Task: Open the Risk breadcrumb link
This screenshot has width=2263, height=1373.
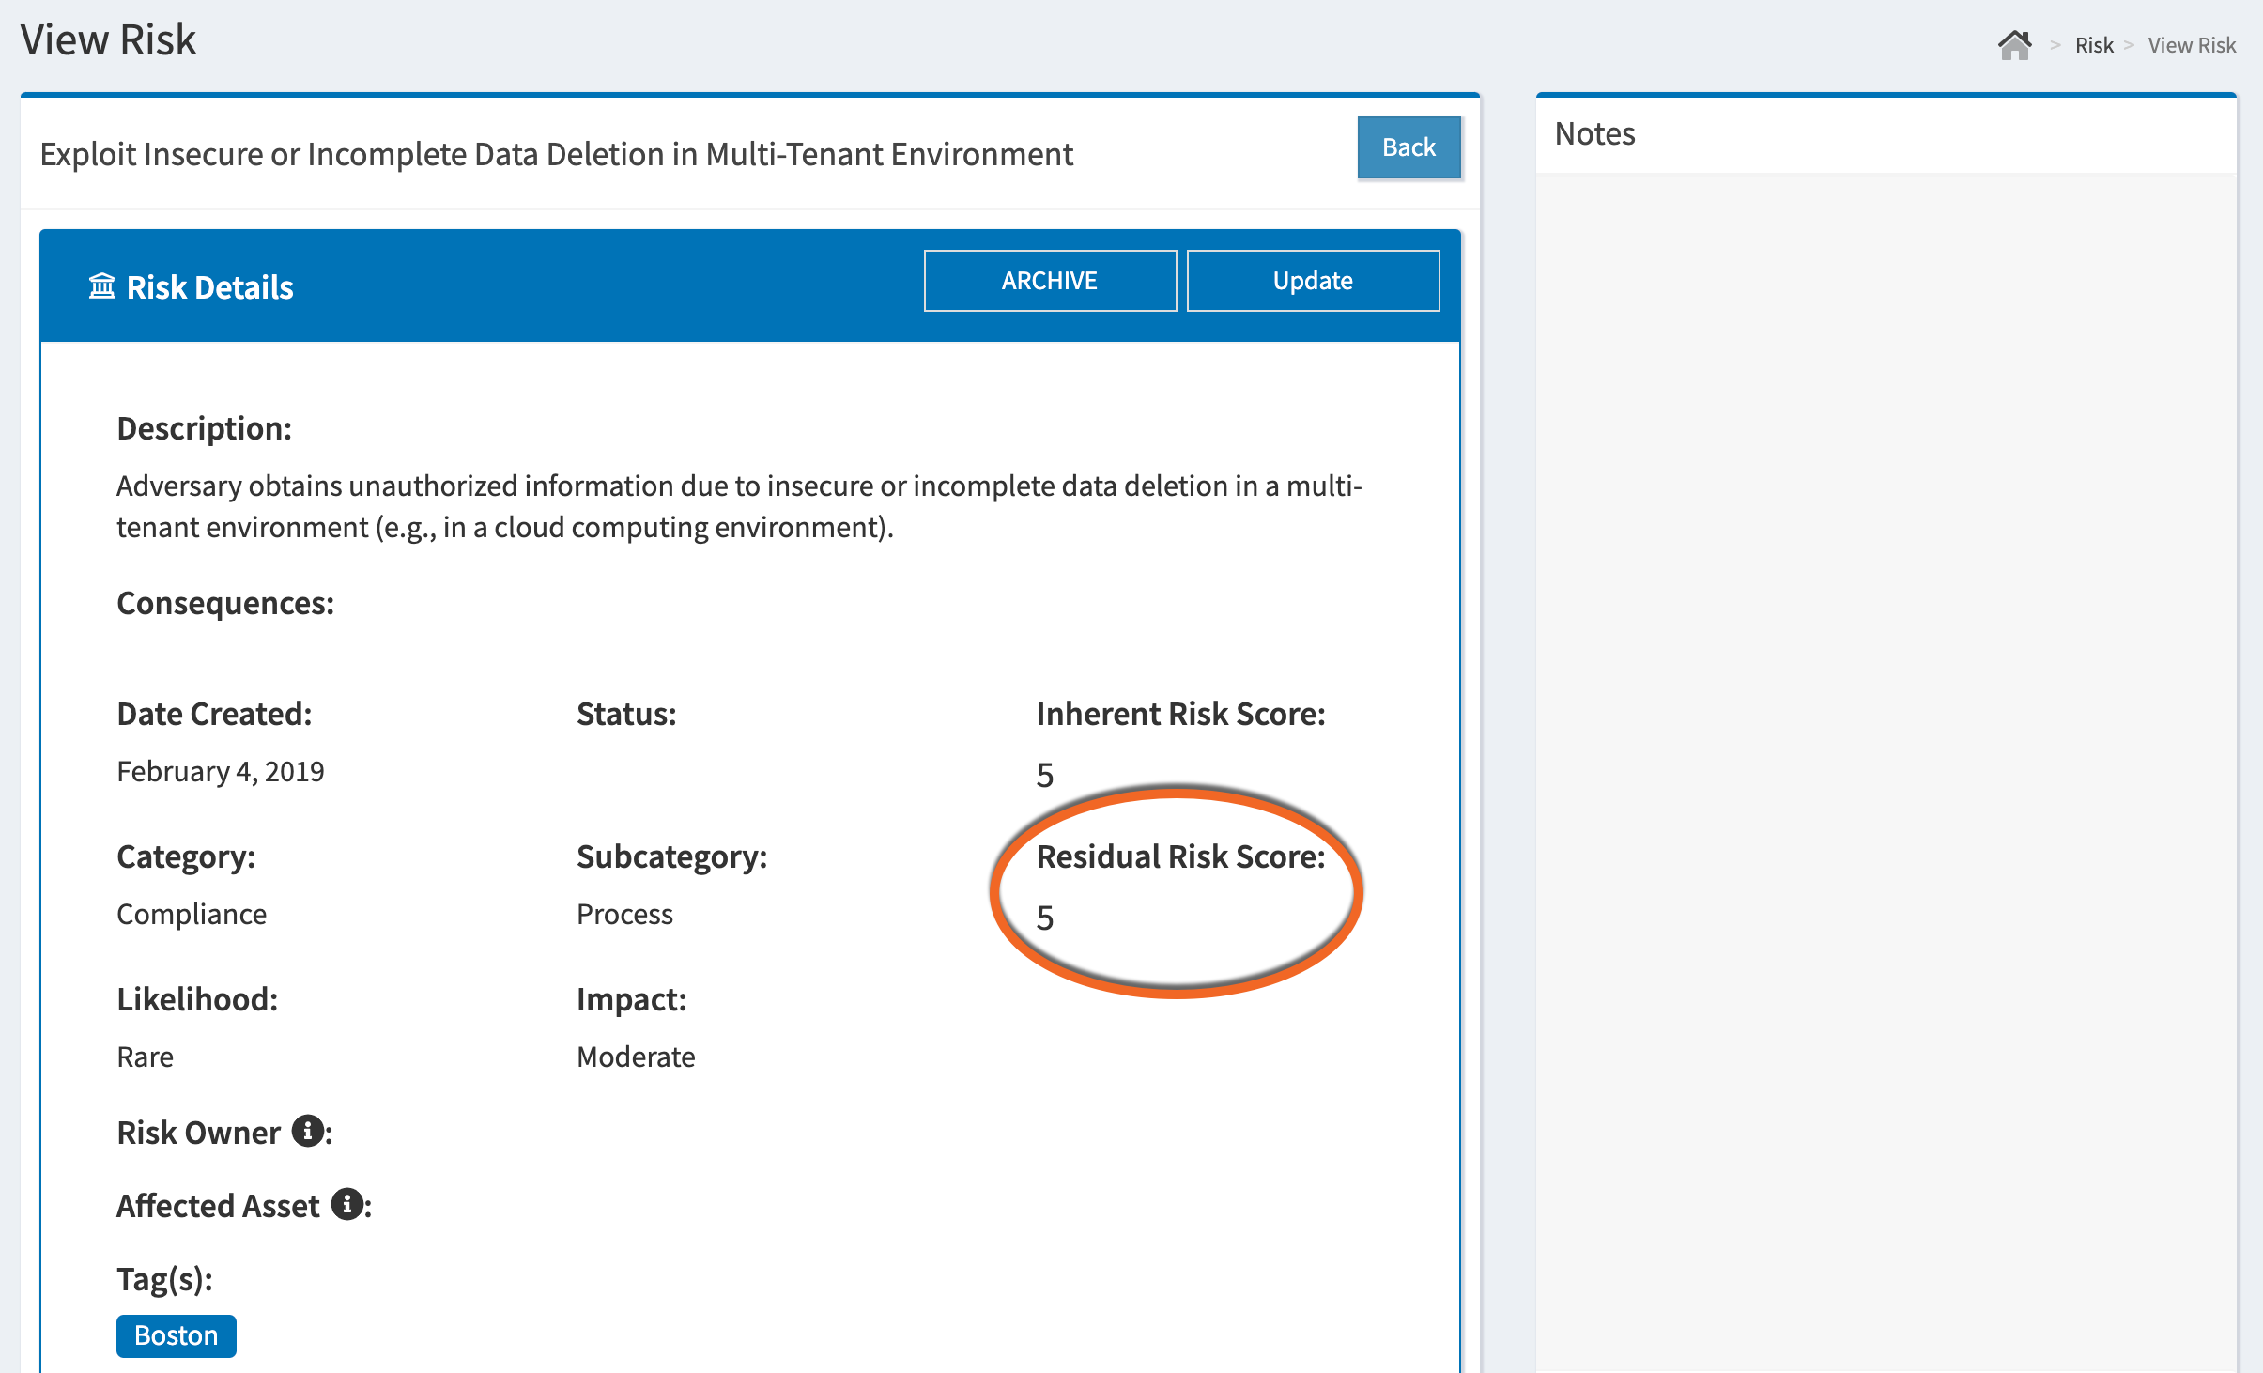Action: point(2093,44)
